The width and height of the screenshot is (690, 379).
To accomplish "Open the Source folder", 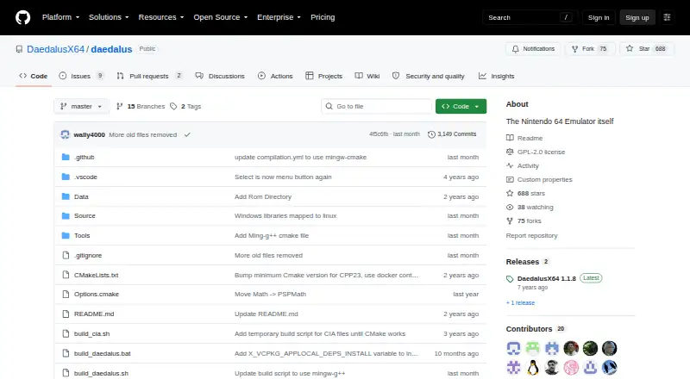I will (x=85, y=216).
